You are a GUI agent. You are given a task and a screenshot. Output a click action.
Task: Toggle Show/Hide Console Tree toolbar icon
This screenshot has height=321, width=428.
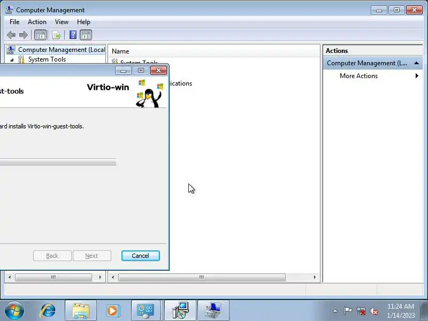click(x=40, y=35)
